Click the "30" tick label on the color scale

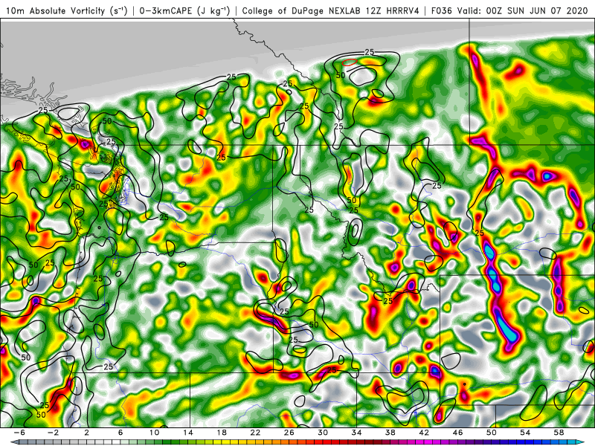(323, 433)
